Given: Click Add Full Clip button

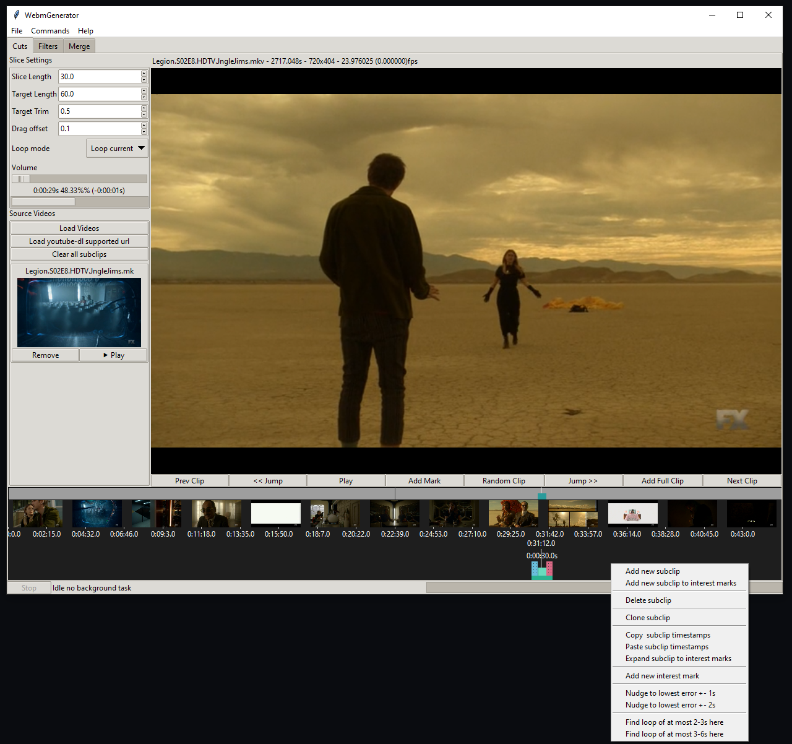Looking at the screenshot, I should tap(663, 481).
